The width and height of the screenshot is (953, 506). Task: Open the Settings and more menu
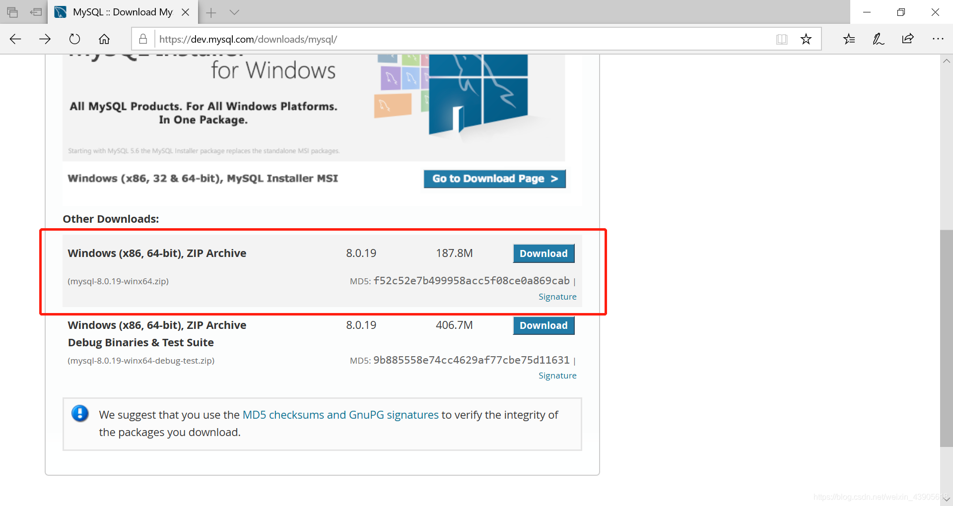938,39
